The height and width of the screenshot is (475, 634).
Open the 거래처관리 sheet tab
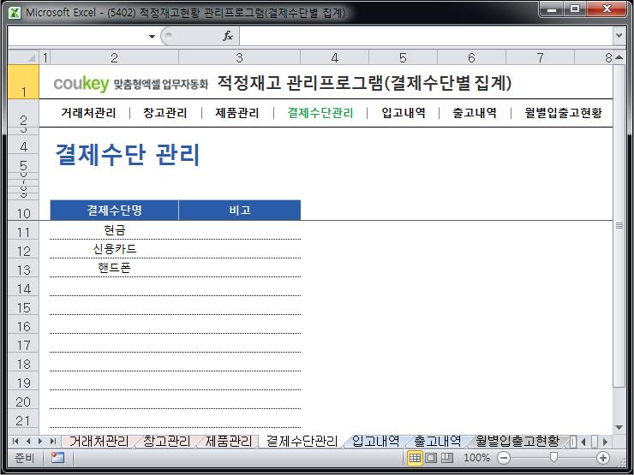coord(99,442)
